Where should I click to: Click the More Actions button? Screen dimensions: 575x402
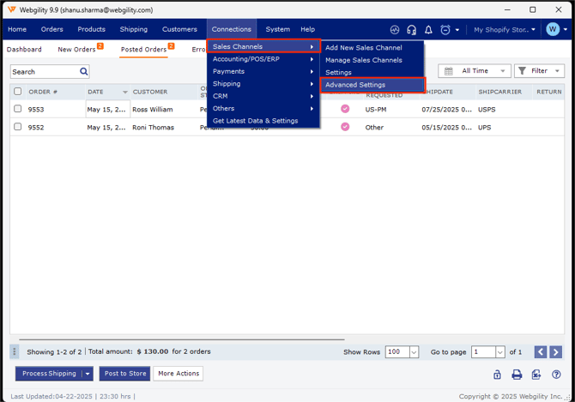click(x=179, y=374)
